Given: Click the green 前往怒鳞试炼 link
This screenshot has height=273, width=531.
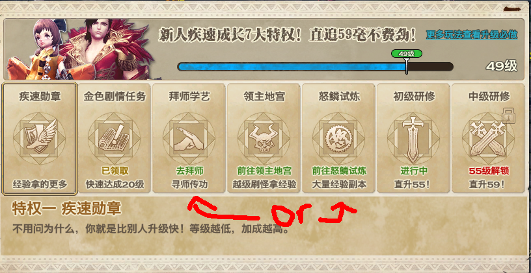Looking at the screenshot, I should [339, 171].
